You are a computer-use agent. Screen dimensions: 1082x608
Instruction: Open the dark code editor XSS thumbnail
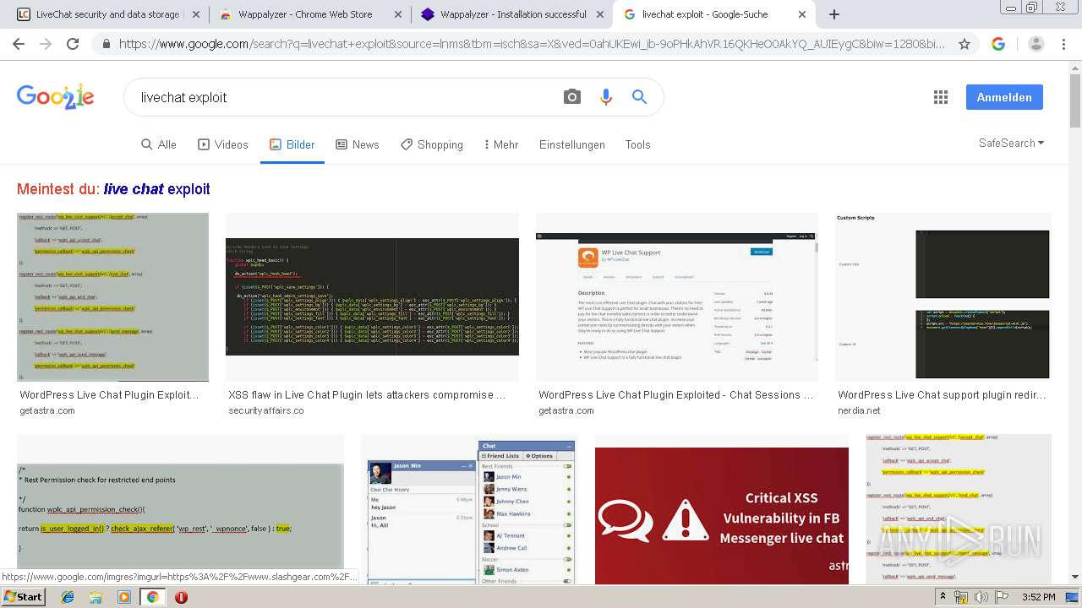tap(372, 296)
